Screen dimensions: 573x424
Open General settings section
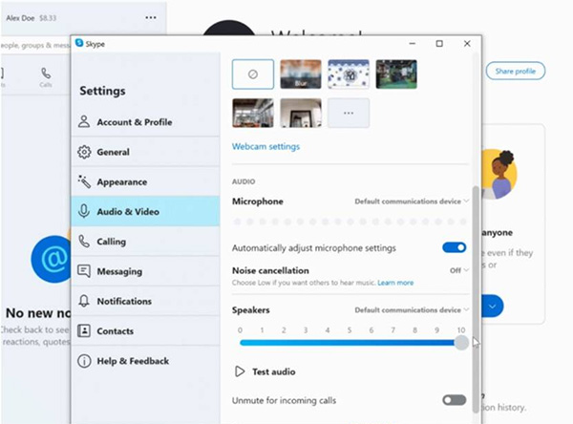(145, 152)
